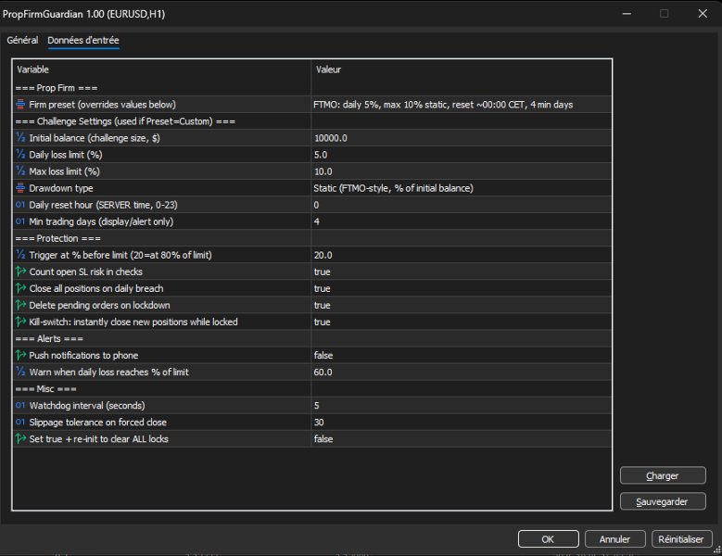
Task: Click the Sauvegarder button
Action: point(663,501)
